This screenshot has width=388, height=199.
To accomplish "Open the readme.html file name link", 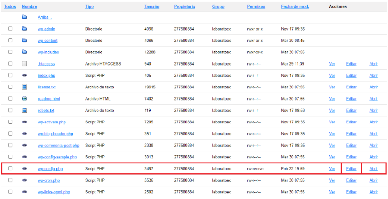I will (49, 99).
